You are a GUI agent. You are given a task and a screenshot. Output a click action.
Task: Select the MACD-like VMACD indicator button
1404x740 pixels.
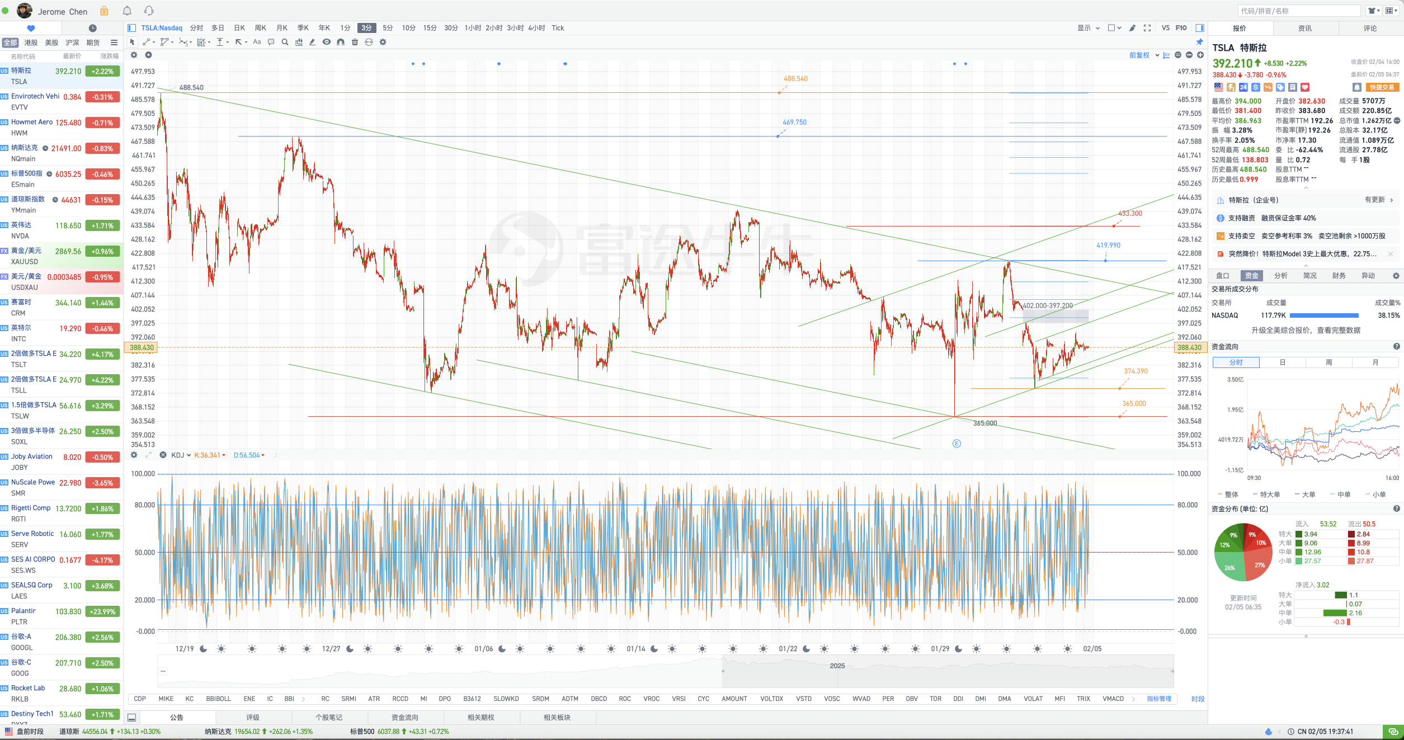point(1113,699)
